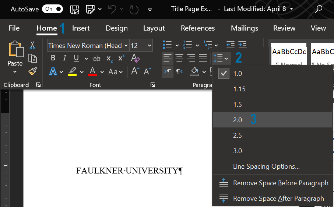Expand the font size dropdown
334x207 pixels.
click(150, 46)
